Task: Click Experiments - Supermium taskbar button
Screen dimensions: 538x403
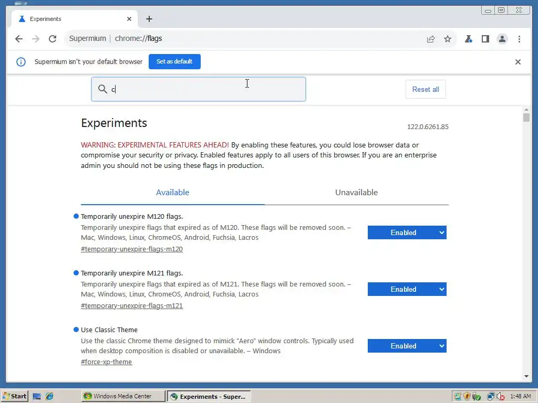Action: (x=209, y=397)
